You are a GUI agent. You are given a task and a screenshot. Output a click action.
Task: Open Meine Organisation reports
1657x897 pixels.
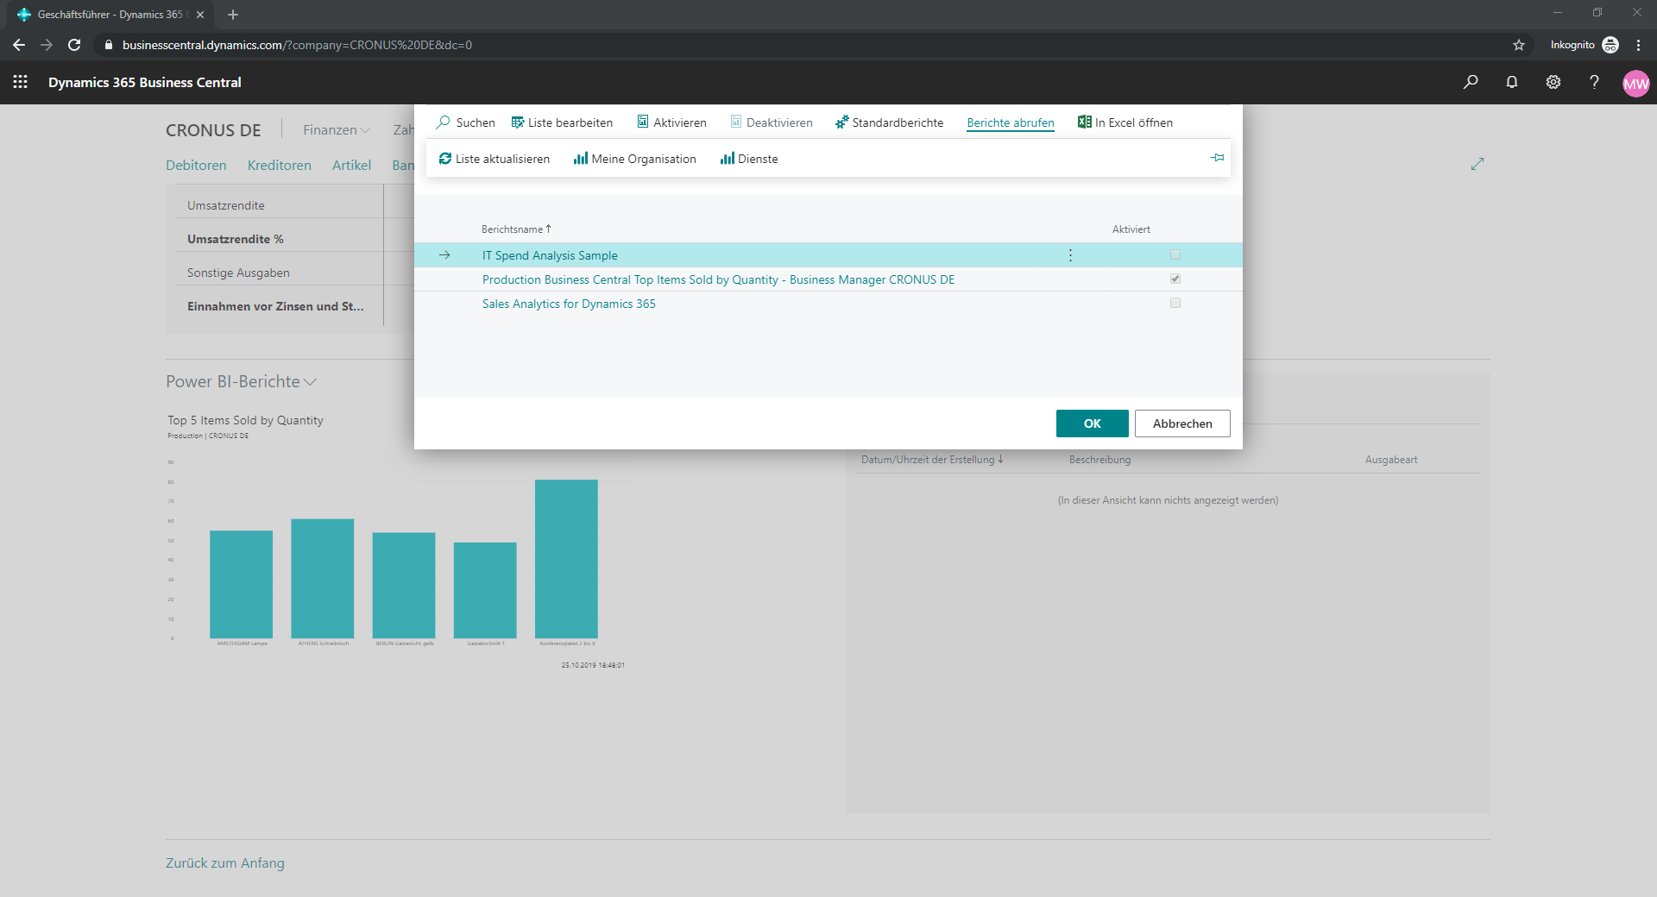point(634,159)
